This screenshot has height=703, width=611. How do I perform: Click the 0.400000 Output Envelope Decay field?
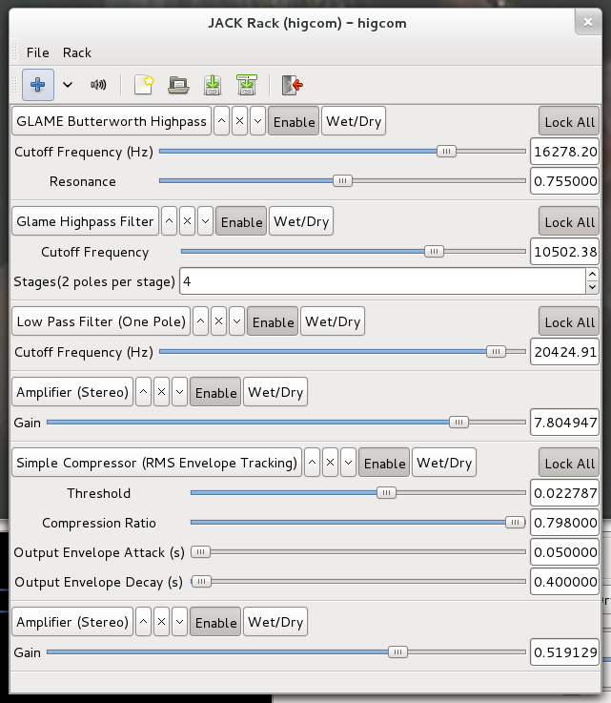(x=565, y=582)
